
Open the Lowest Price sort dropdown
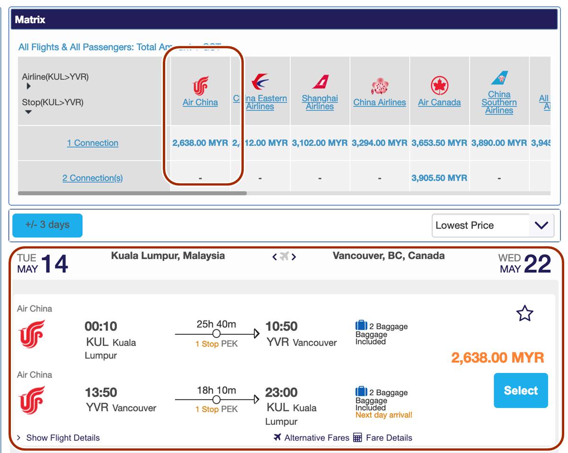pos(493,225)
